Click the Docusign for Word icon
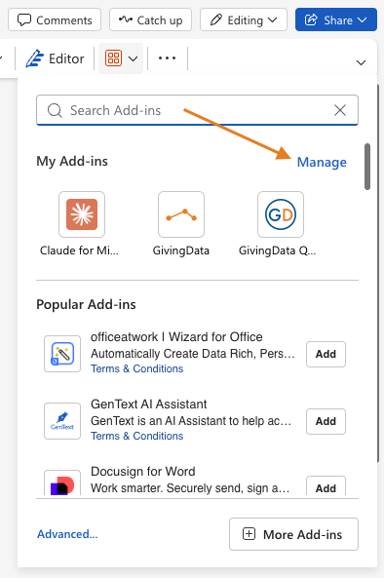Image resolution: width=384 pixels, height=578 pixels. click(x=62, y=482)
